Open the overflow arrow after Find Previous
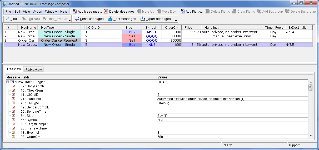This screenshot has height=150, width=319. [69, 20]
